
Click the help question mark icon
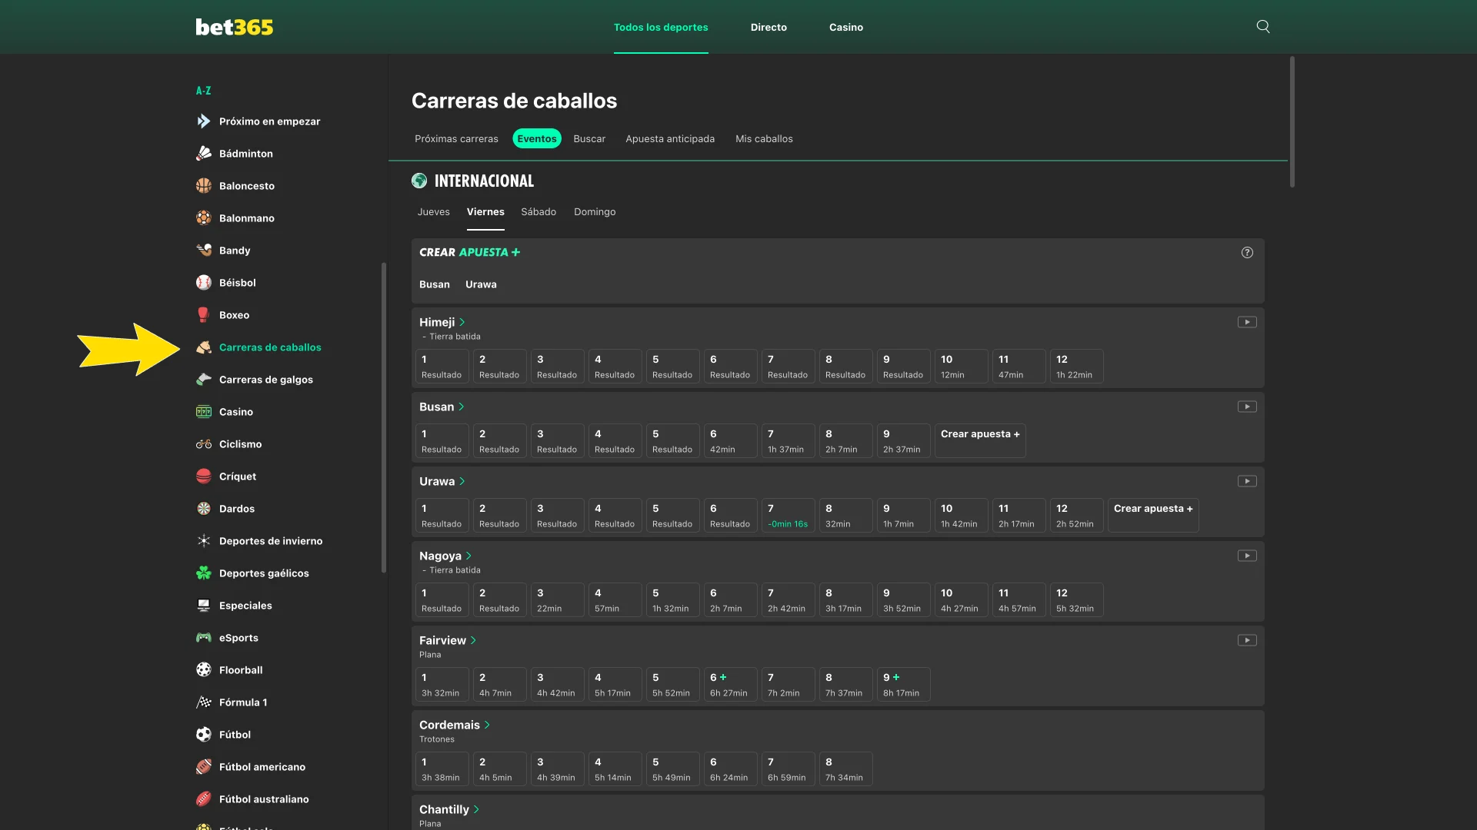pyautogui.click(x=1247, y=252)
